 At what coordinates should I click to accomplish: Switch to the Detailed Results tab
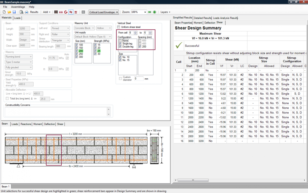click(x=203, y=18)
